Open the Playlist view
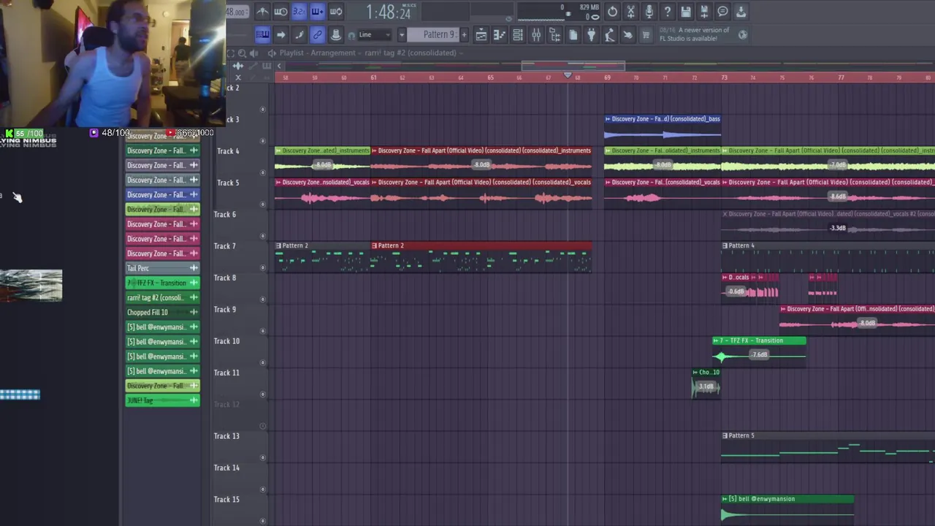935x526 pixels. (481, 35)
